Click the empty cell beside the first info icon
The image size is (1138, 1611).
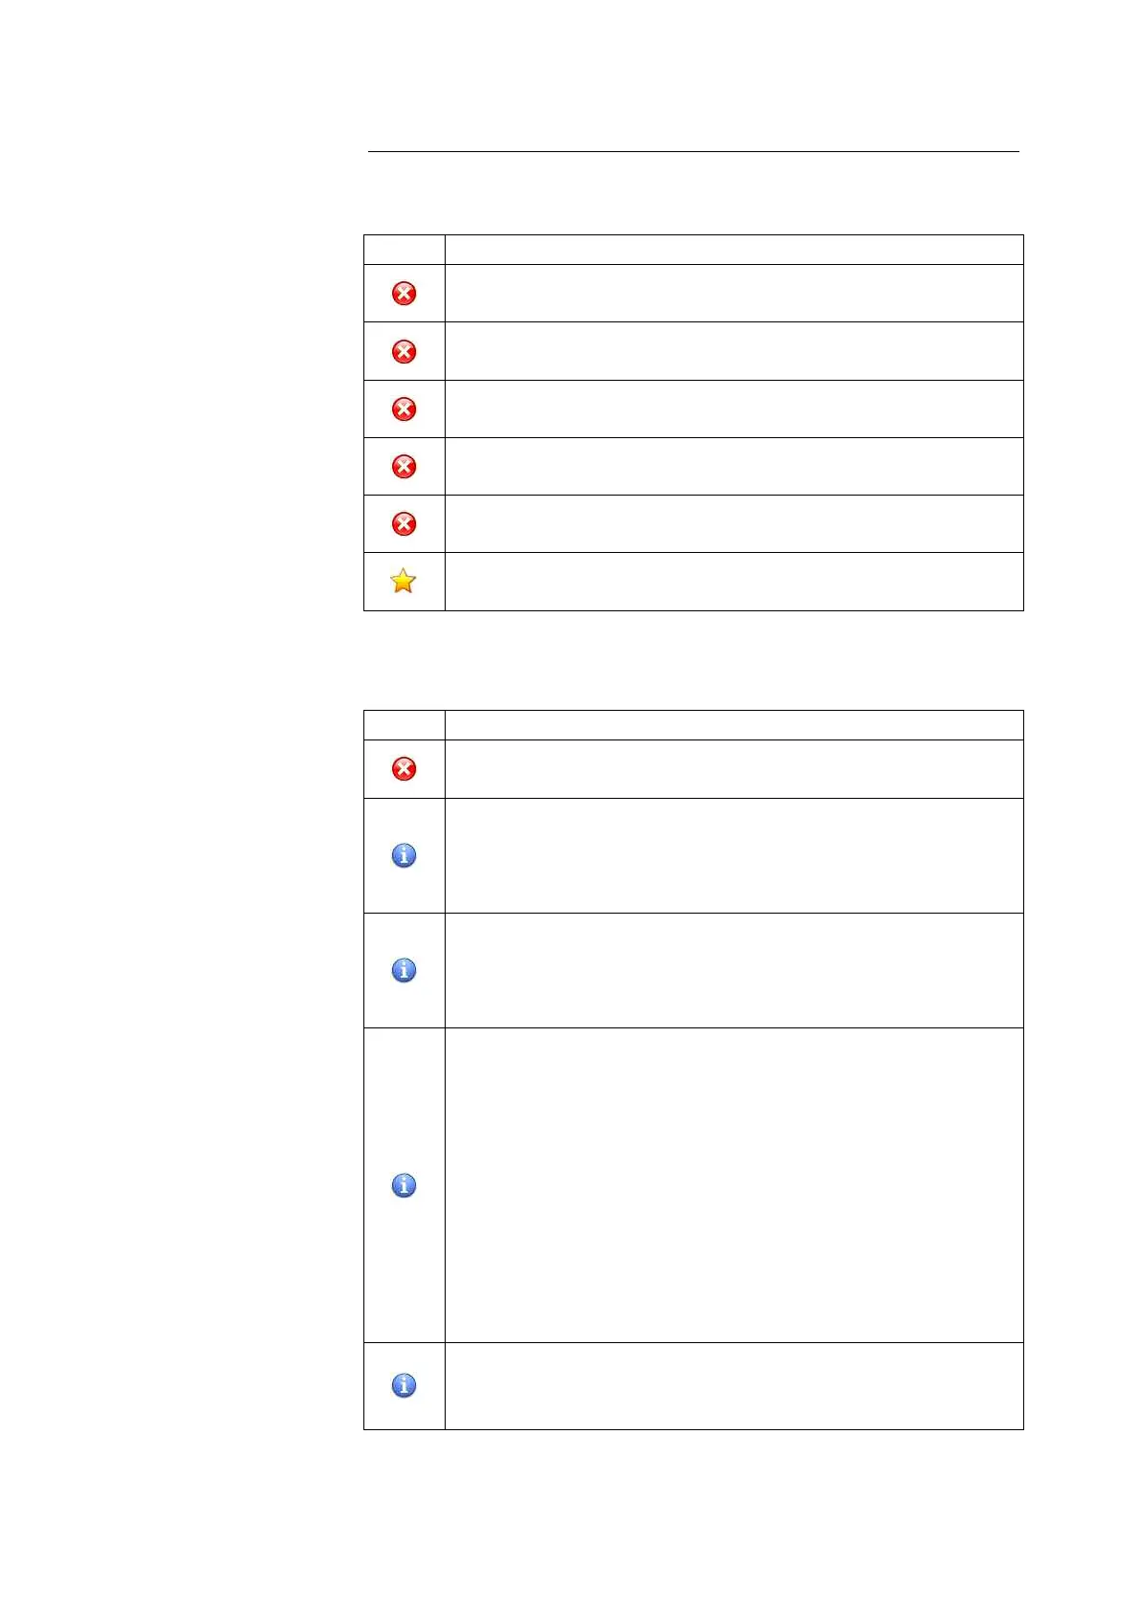pyautogui.click(x=733, y=855)
